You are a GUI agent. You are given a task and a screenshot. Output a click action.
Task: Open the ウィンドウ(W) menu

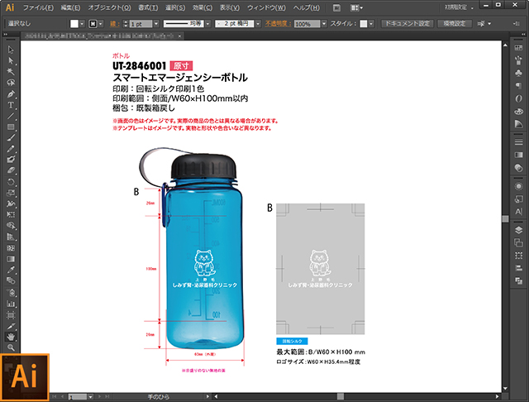(x=266, y=7)
